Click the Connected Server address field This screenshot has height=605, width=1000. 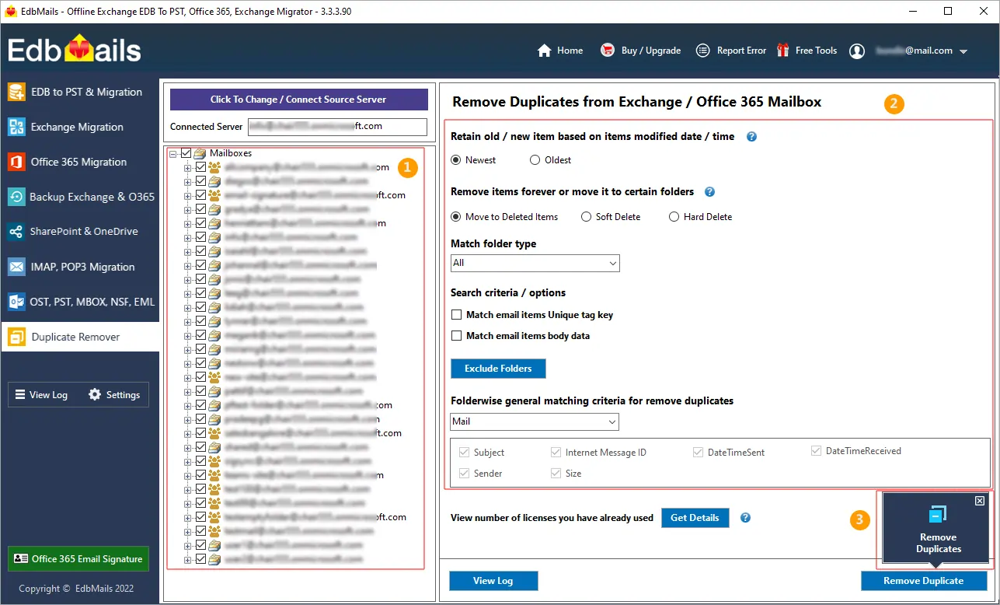coord(337,127)
